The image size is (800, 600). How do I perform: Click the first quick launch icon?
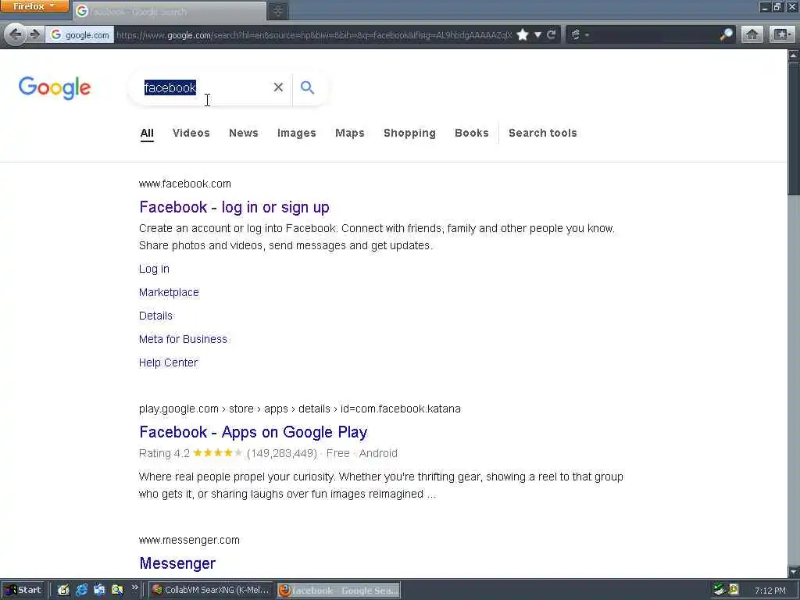[62, 591]
